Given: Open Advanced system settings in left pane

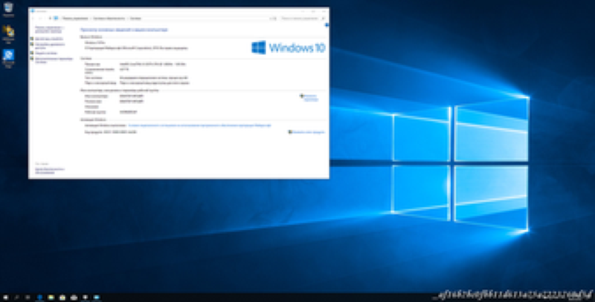Looking at the screenshot, I should click(54, 61).
